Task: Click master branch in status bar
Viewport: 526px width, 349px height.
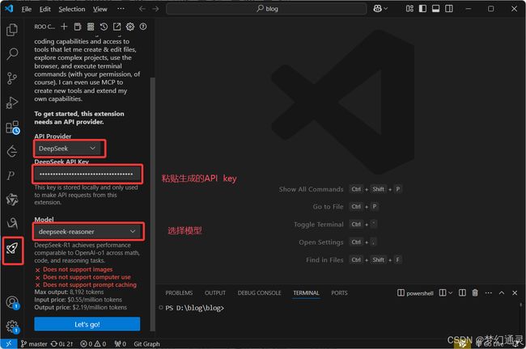Action: point(34,343)
